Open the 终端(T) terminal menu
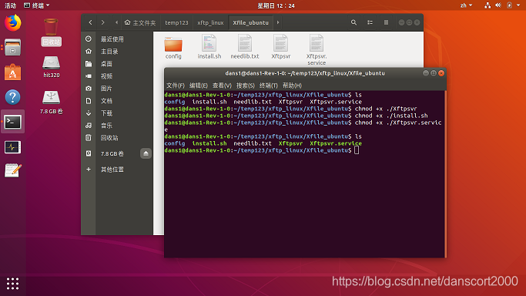526x296 pixels. pos(268,86)
